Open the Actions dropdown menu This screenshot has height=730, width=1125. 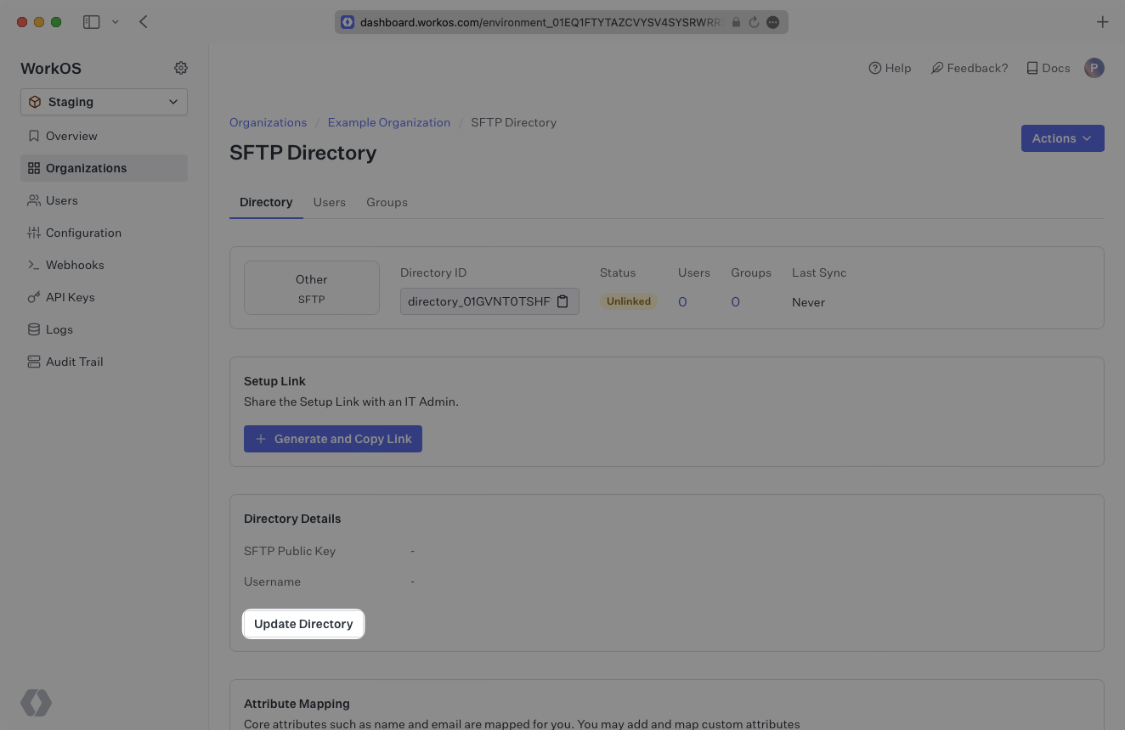(x=1062, y=138)
